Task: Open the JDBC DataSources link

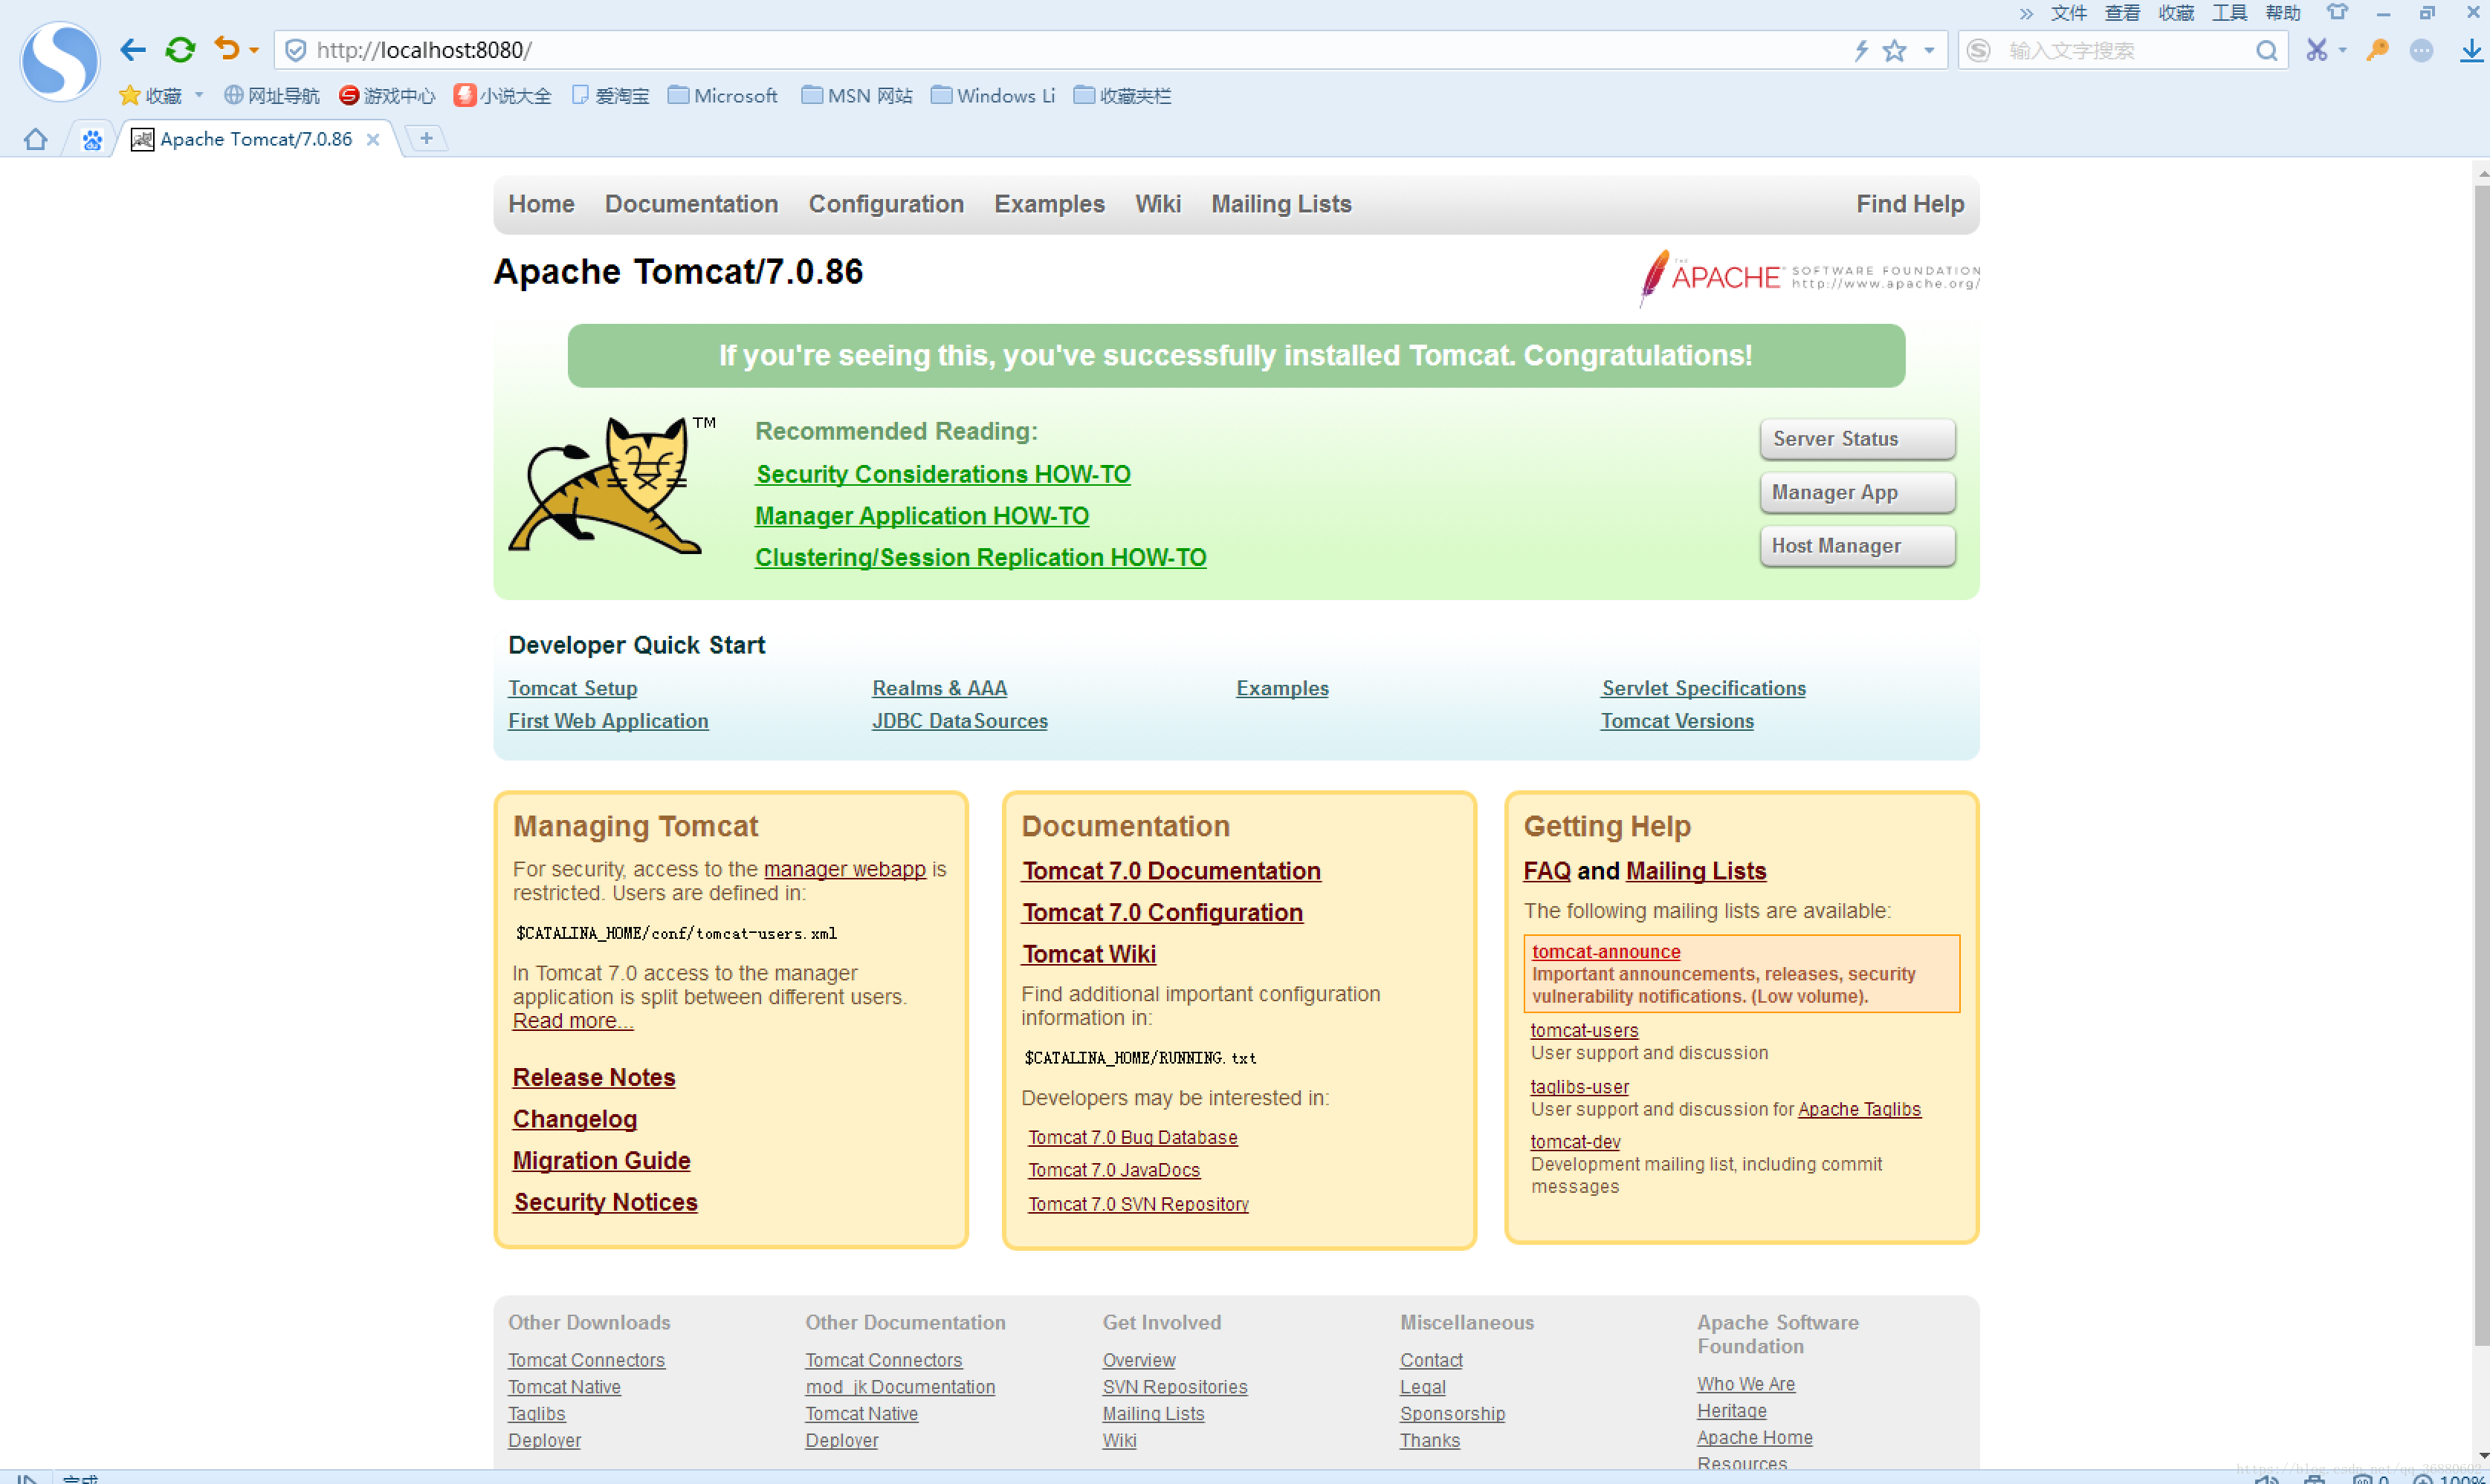Action: (x=960, y=722)
